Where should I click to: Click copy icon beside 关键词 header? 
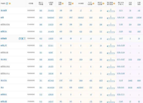(7, 3)
